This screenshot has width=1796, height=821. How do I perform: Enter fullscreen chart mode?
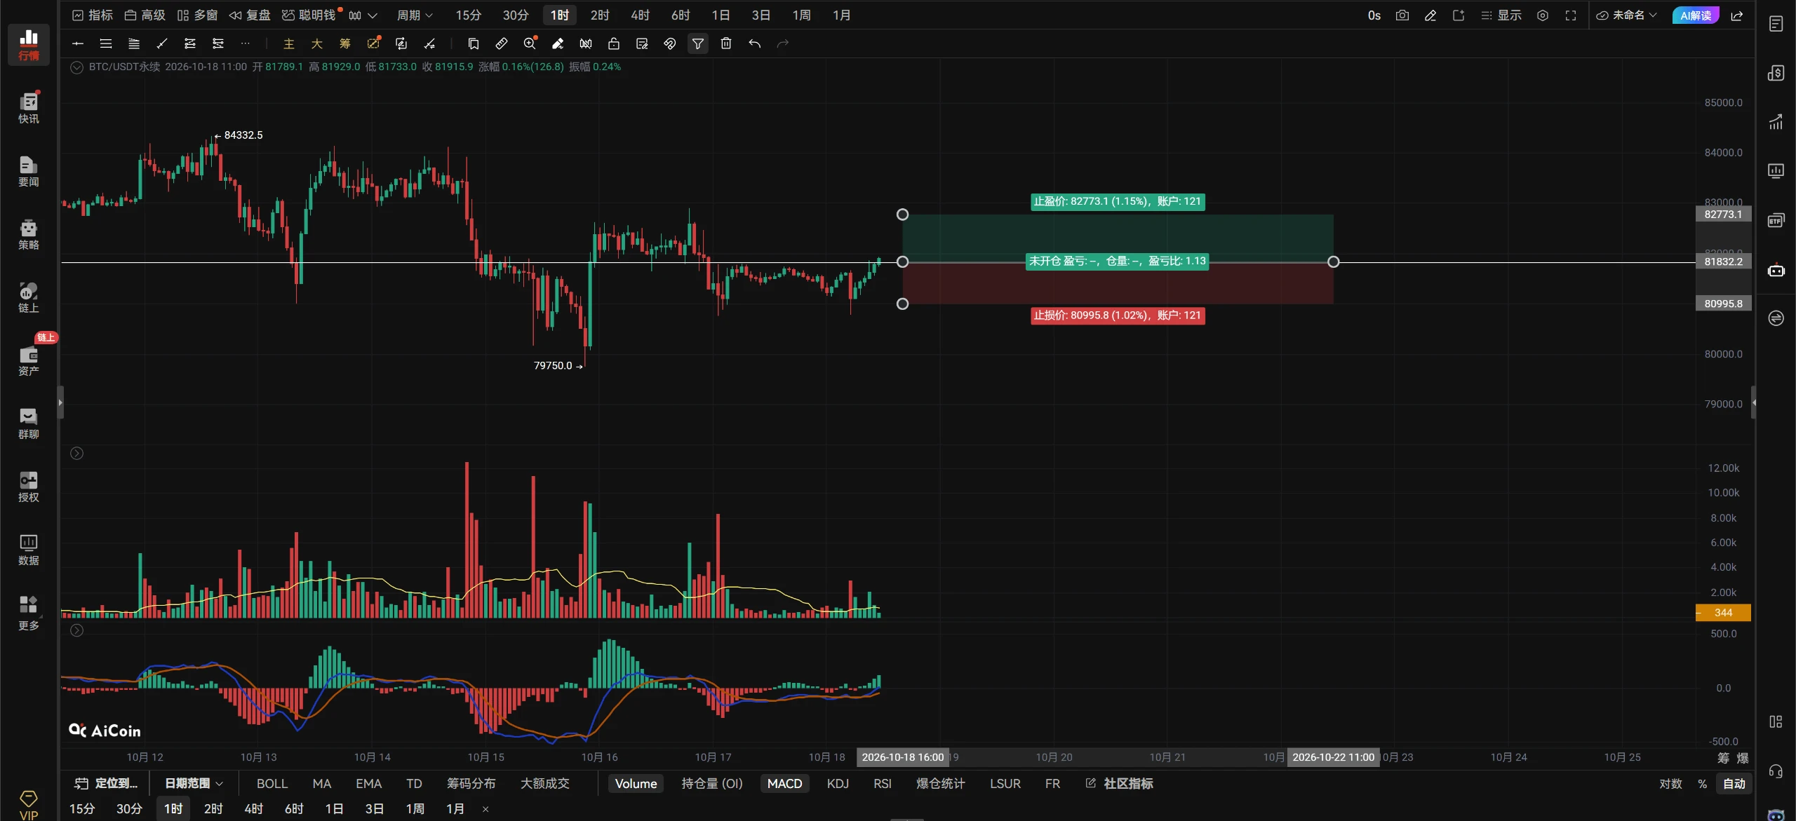point(1571,15)
